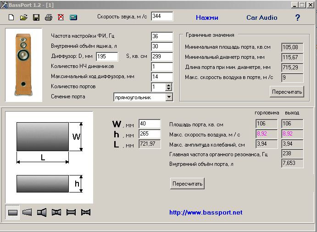Click the question mark help button
This screenshot has height=232, width=317.
298,17
